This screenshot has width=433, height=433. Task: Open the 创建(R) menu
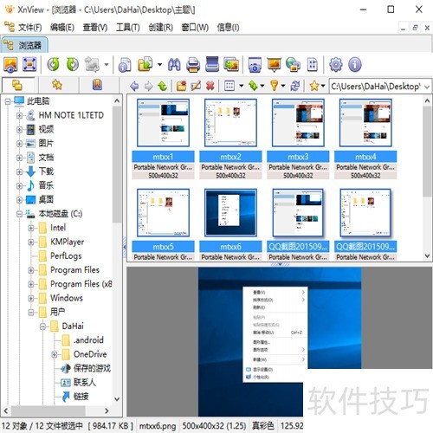(x=160, y=28)
